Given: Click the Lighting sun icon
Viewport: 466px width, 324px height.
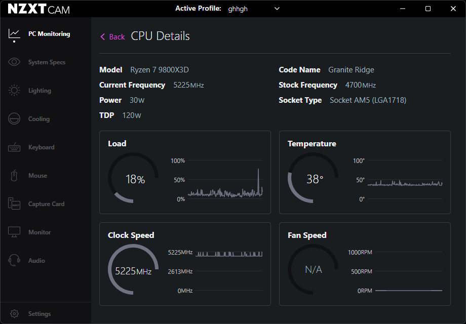Looking at the screenshot, I should tap(14, 90).
